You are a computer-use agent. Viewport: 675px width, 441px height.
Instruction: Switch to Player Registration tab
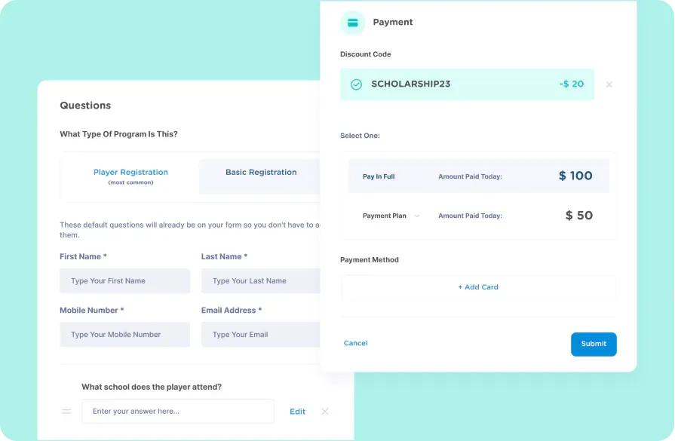pos(130,176)
